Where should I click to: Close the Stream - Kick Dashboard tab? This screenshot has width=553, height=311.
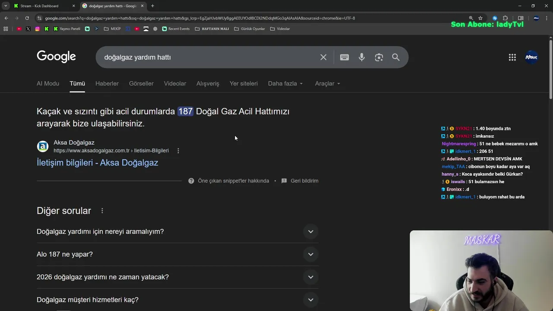click(x=73, y=6)
